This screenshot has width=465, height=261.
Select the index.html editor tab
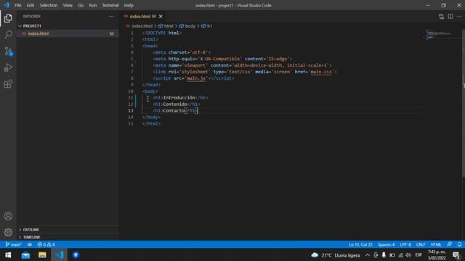(x=140, y=17)
